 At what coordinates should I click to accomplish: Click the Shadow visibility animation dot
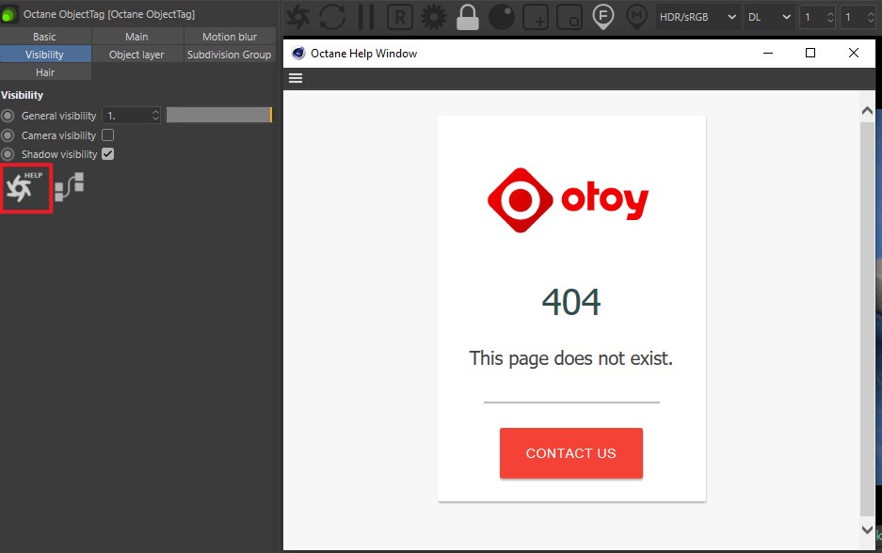pos(8,154)
